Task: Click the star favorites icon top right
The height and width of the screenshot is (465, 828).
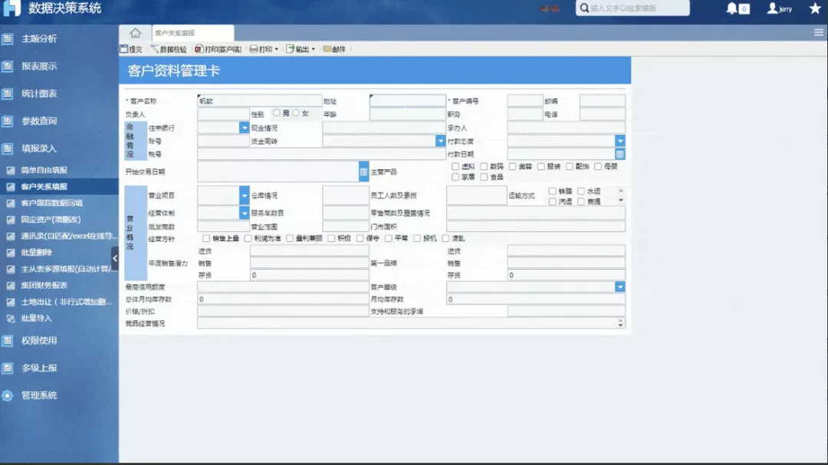Action: 815,8
